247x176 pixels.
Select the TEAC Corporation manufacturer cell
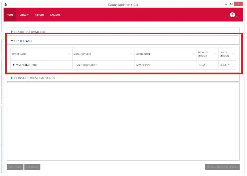point(103,65)
